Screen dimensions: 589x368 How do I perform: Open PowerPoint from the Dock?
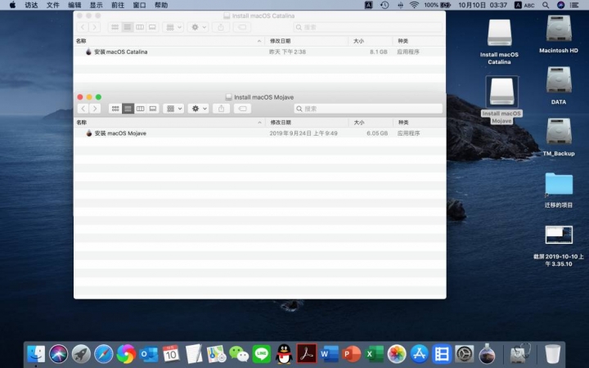tap(352, 354)
